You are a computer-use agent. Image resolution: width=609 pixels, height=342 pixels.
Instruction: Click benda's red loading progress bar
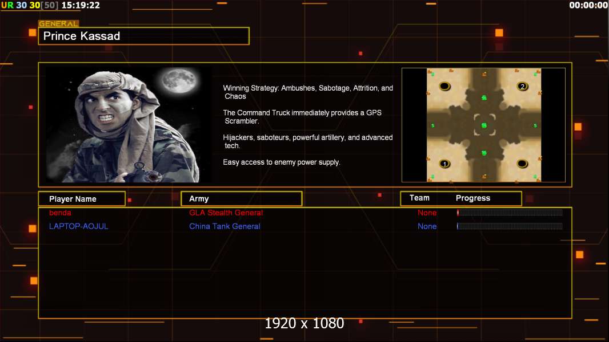tap(510, 213)
